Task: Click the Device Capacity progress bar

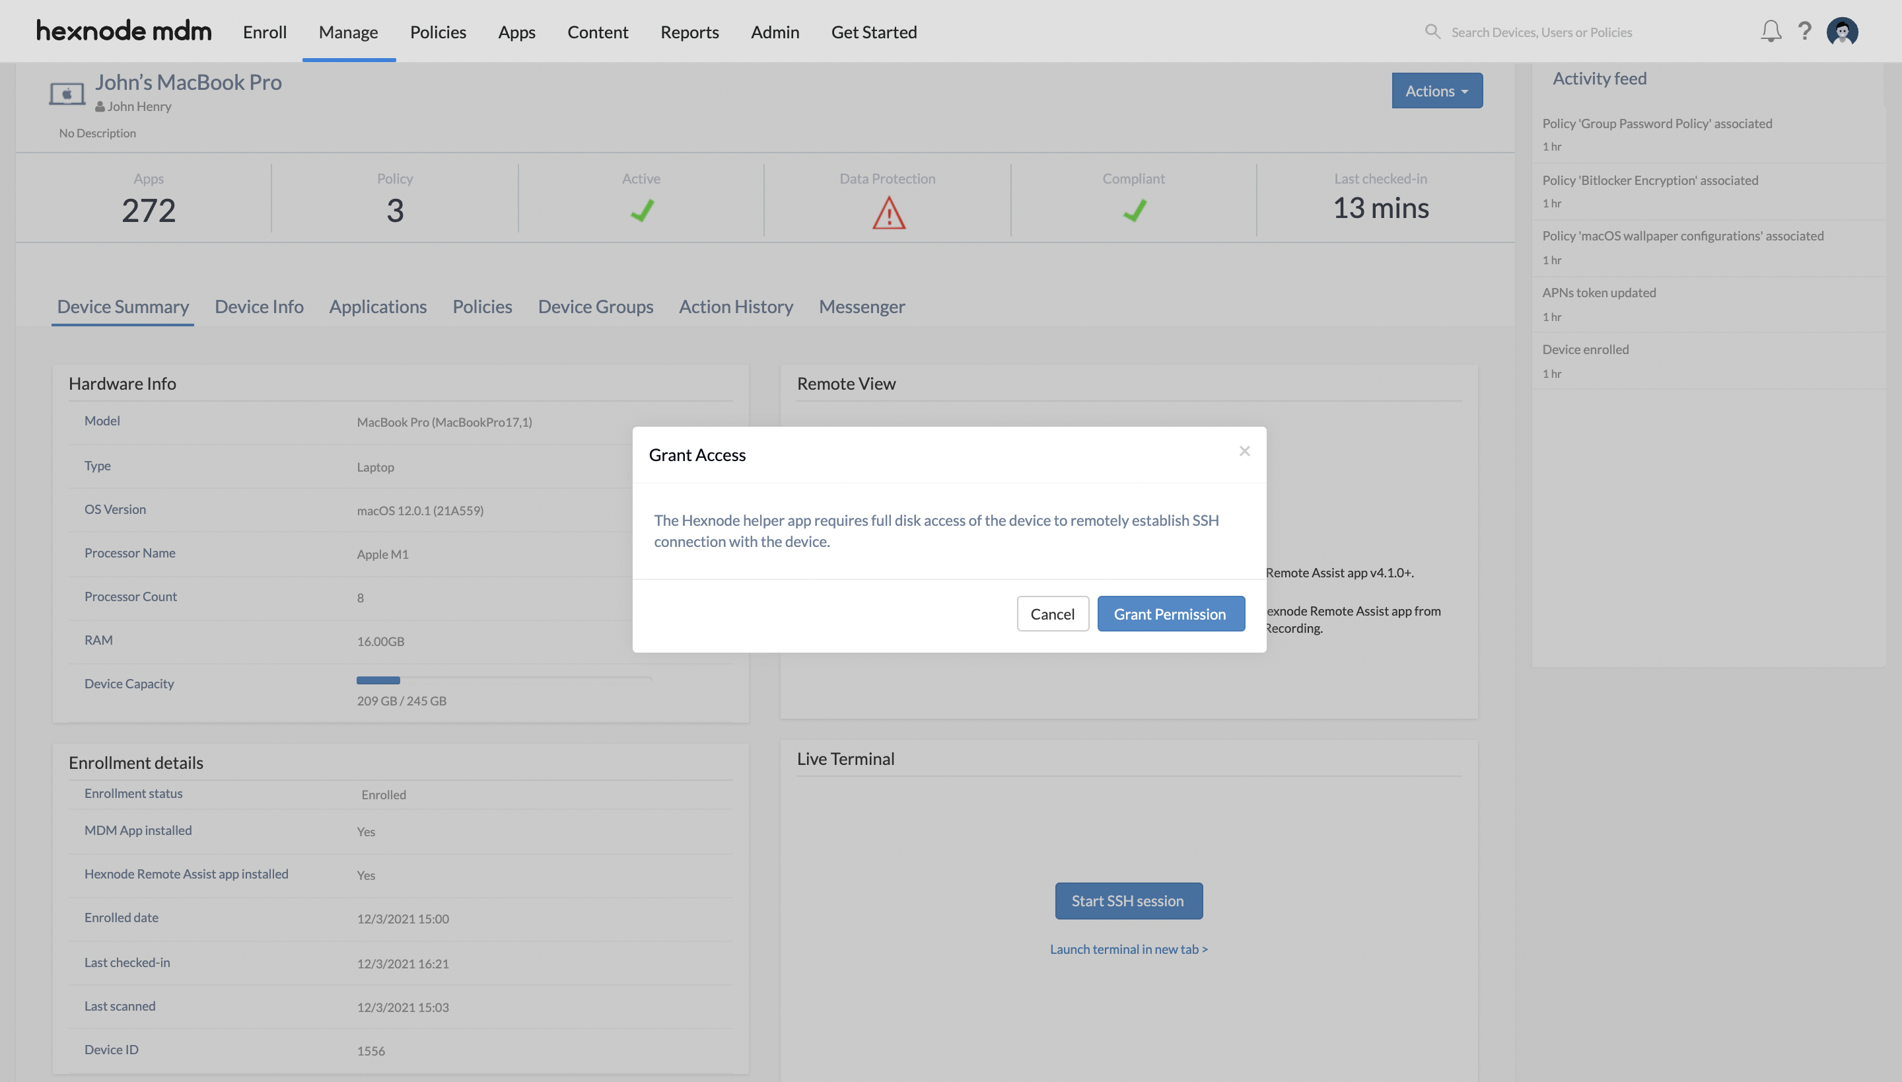Action: tap(504, 680)
